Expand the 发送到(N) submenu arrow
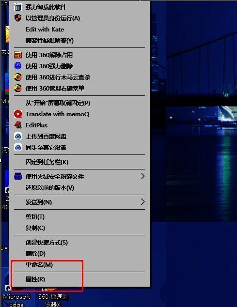 (142, 201)
